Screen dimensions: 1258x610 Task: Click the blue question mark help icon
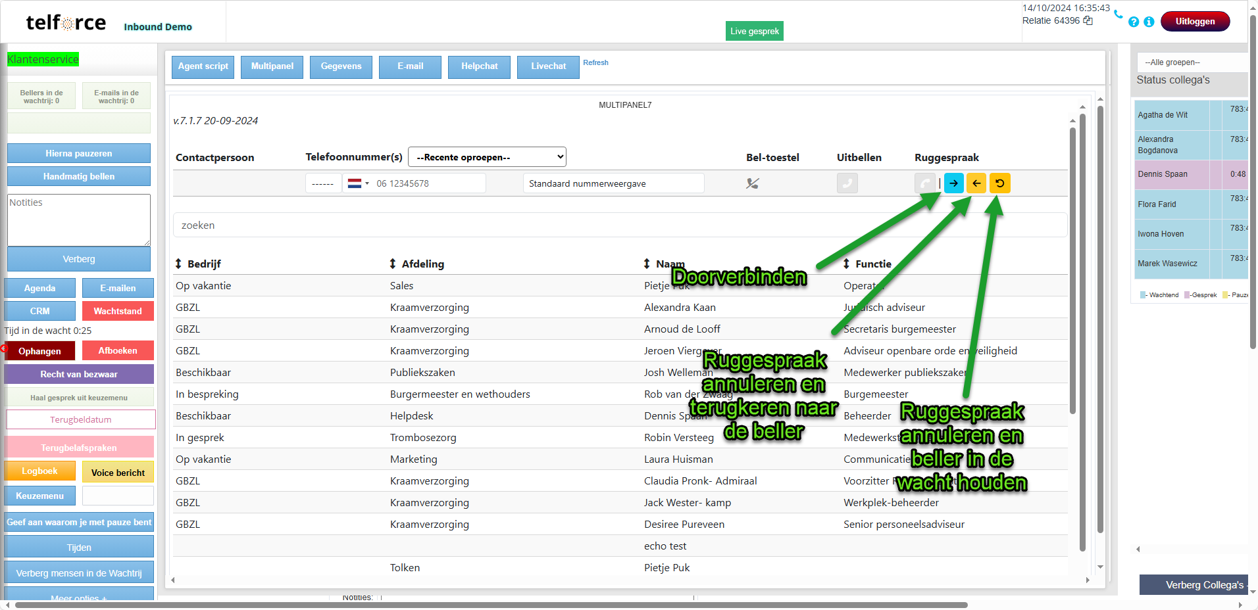point(1133,22)
